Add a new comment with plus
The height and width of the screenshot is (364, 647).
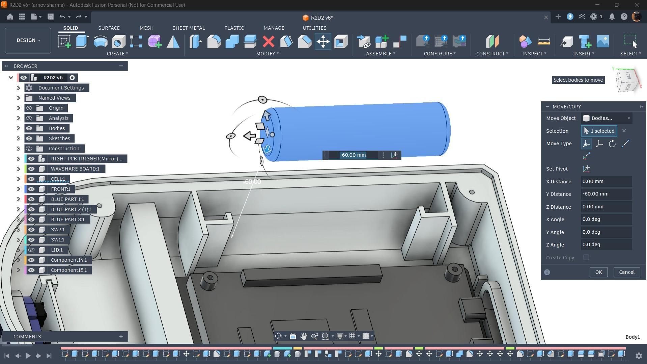click(x=121, y=336)
